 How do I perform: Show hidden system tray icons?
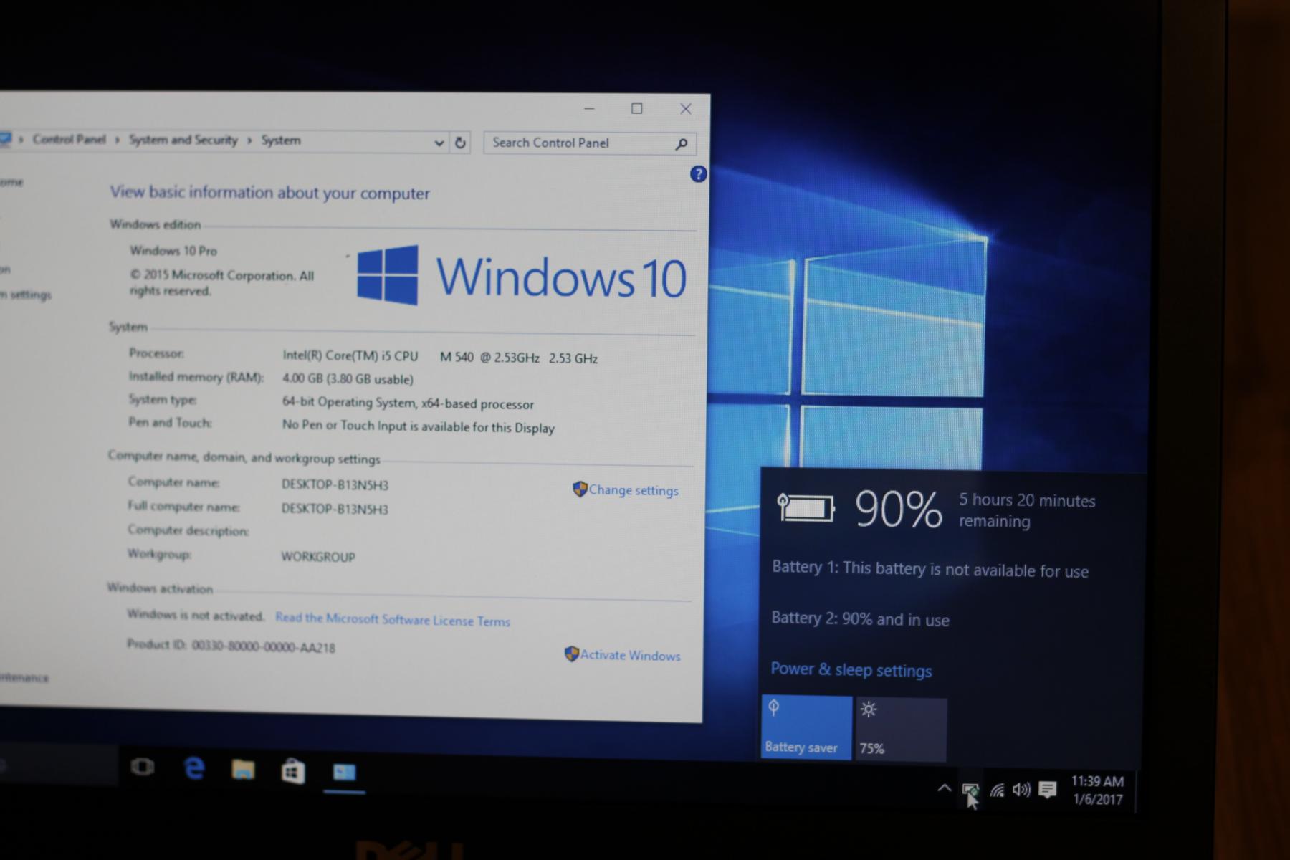tap(944, 788)
